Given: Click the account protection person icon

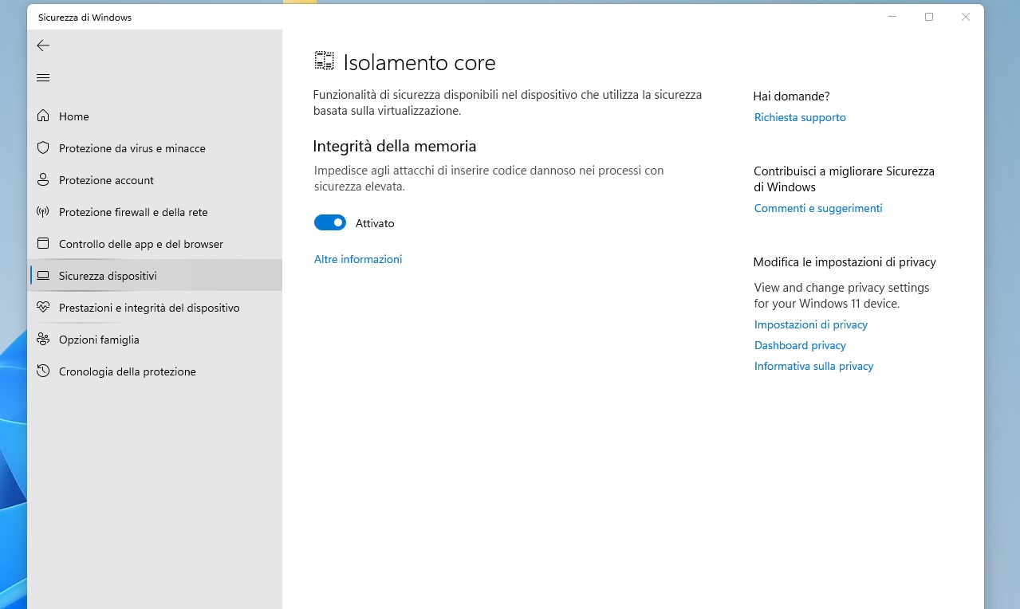Looking at the screenshot, I should coord(43,180).
